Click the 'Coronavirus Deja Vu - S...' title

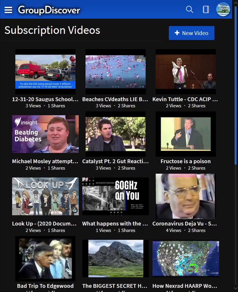tap(185, 224)
